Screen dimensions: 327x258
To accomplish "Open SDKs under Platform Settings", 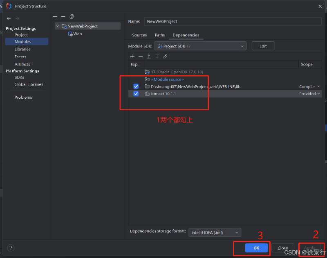I will pyautogui.click(x=19, y=77).
